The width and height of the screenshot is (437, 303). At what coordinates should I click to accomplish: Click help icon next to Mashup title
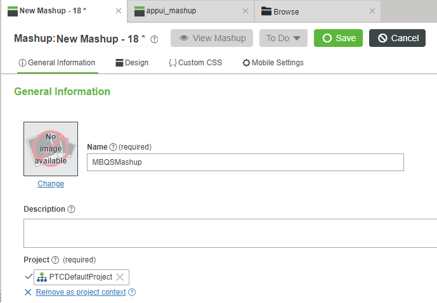154,39
